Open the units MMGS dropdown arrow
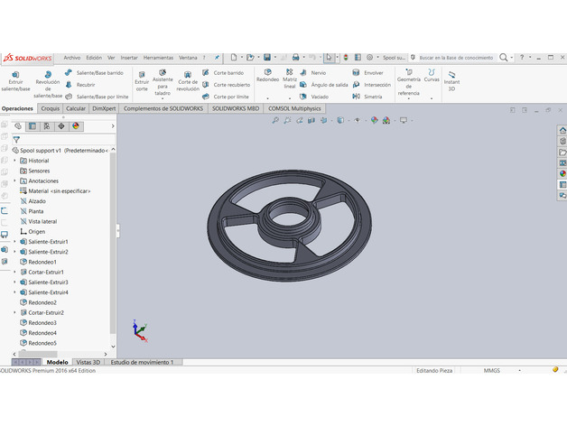The height and width of the screenshot is (426, 567). pyautogui.click(x=520, y=371)
